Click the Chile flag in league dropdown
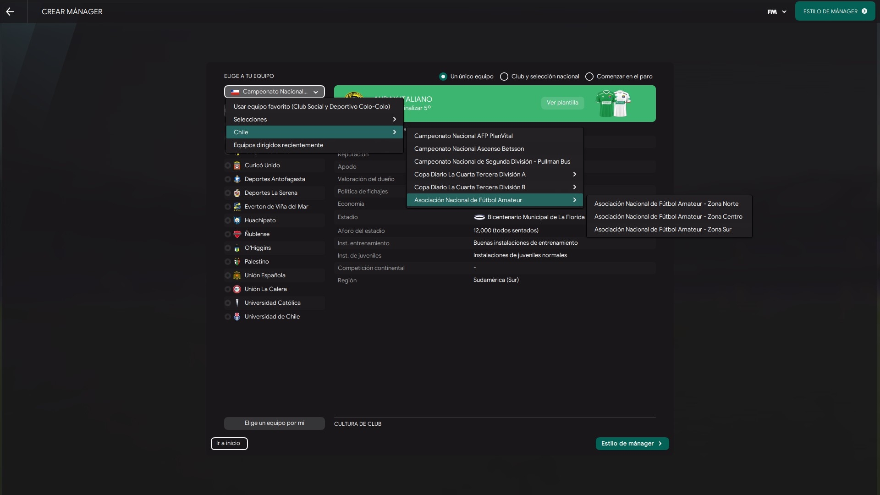880x495 pixels. pos(235,92)
